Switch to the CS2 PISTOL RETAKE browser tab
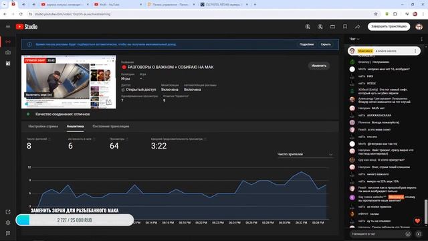This screenshot has width=428, height=241. pos(224,5)
